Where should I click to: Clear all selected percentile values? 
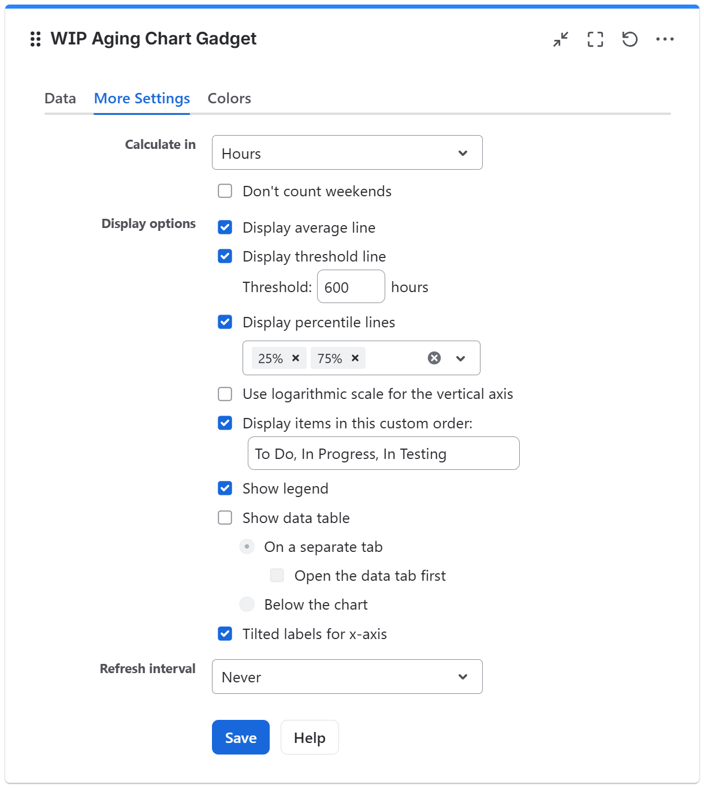[x=434, y=358]
